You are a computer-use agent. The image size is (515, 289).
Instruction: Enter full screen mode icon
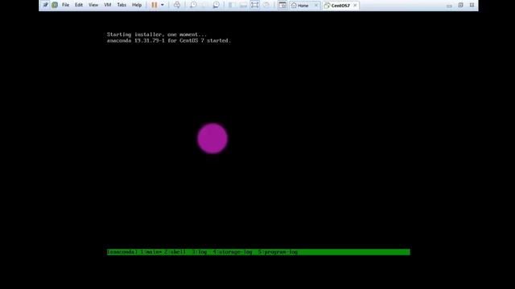(x=255, y=5)
